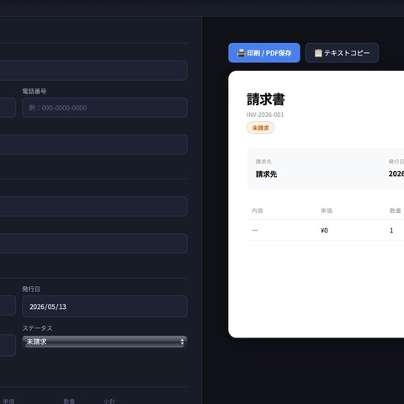The width and height of the screenshot is (404, 404).
Task: Click the dash content cell in the preview table row
Action: point(255,231)
